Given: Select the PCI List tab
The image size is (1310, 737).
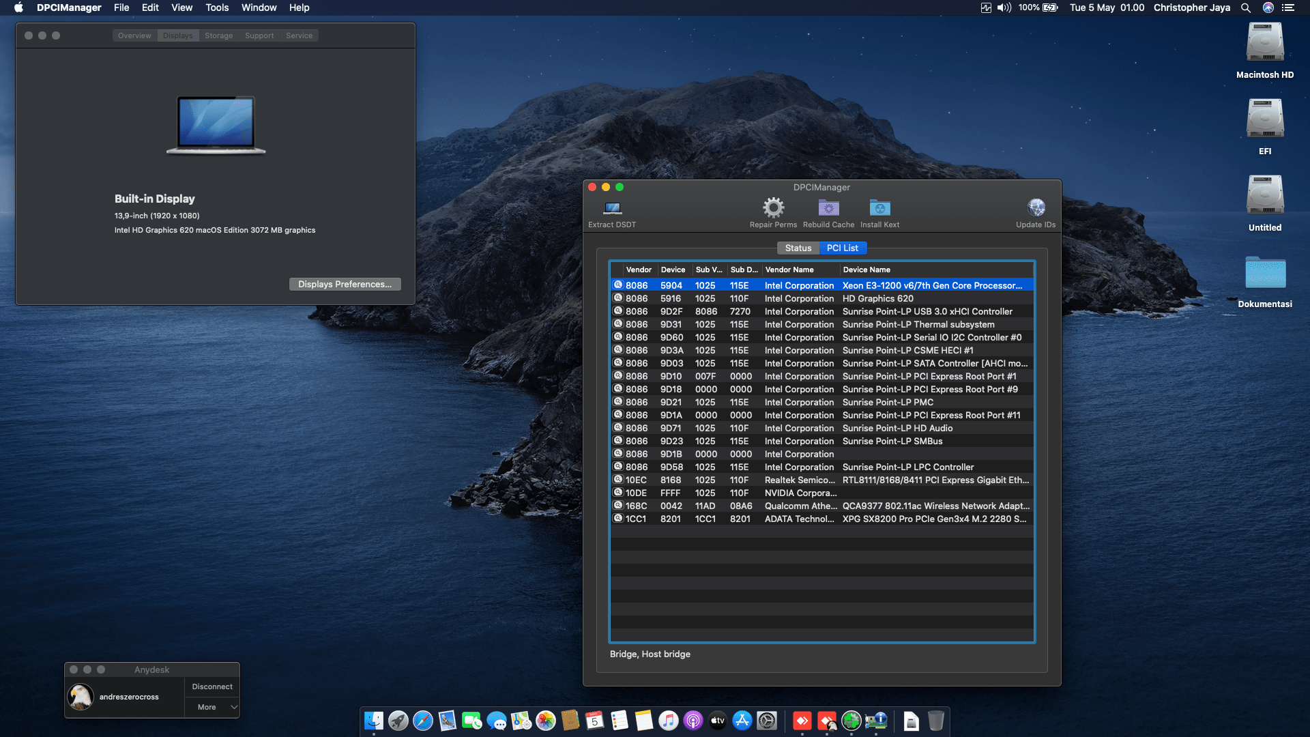Looking at the screenshot, I should point(843,248).
